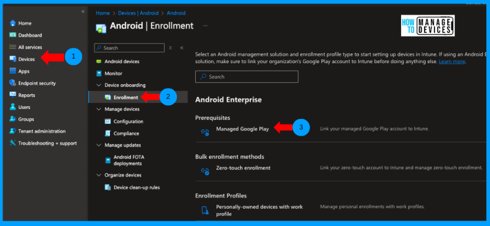490x226 pixels.
Task: Collapse the Manage updates section
Action: 99,145
